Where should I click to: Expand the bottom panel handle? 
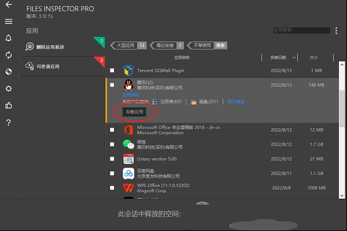tap(202, 204)
